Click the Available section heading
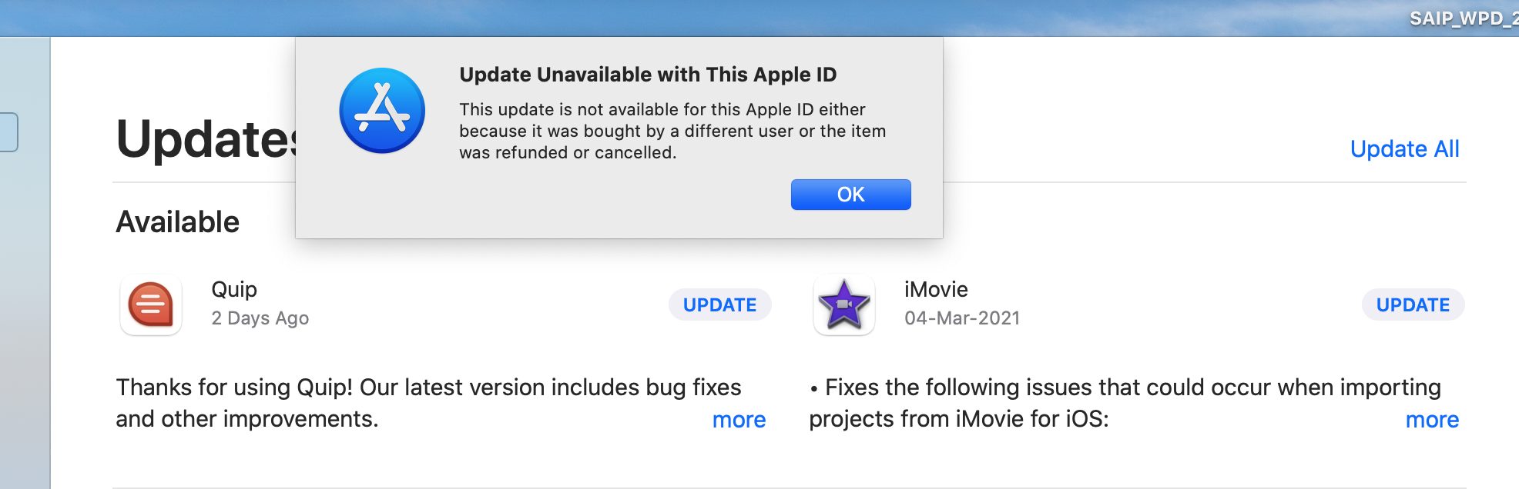 click(178, 222)
